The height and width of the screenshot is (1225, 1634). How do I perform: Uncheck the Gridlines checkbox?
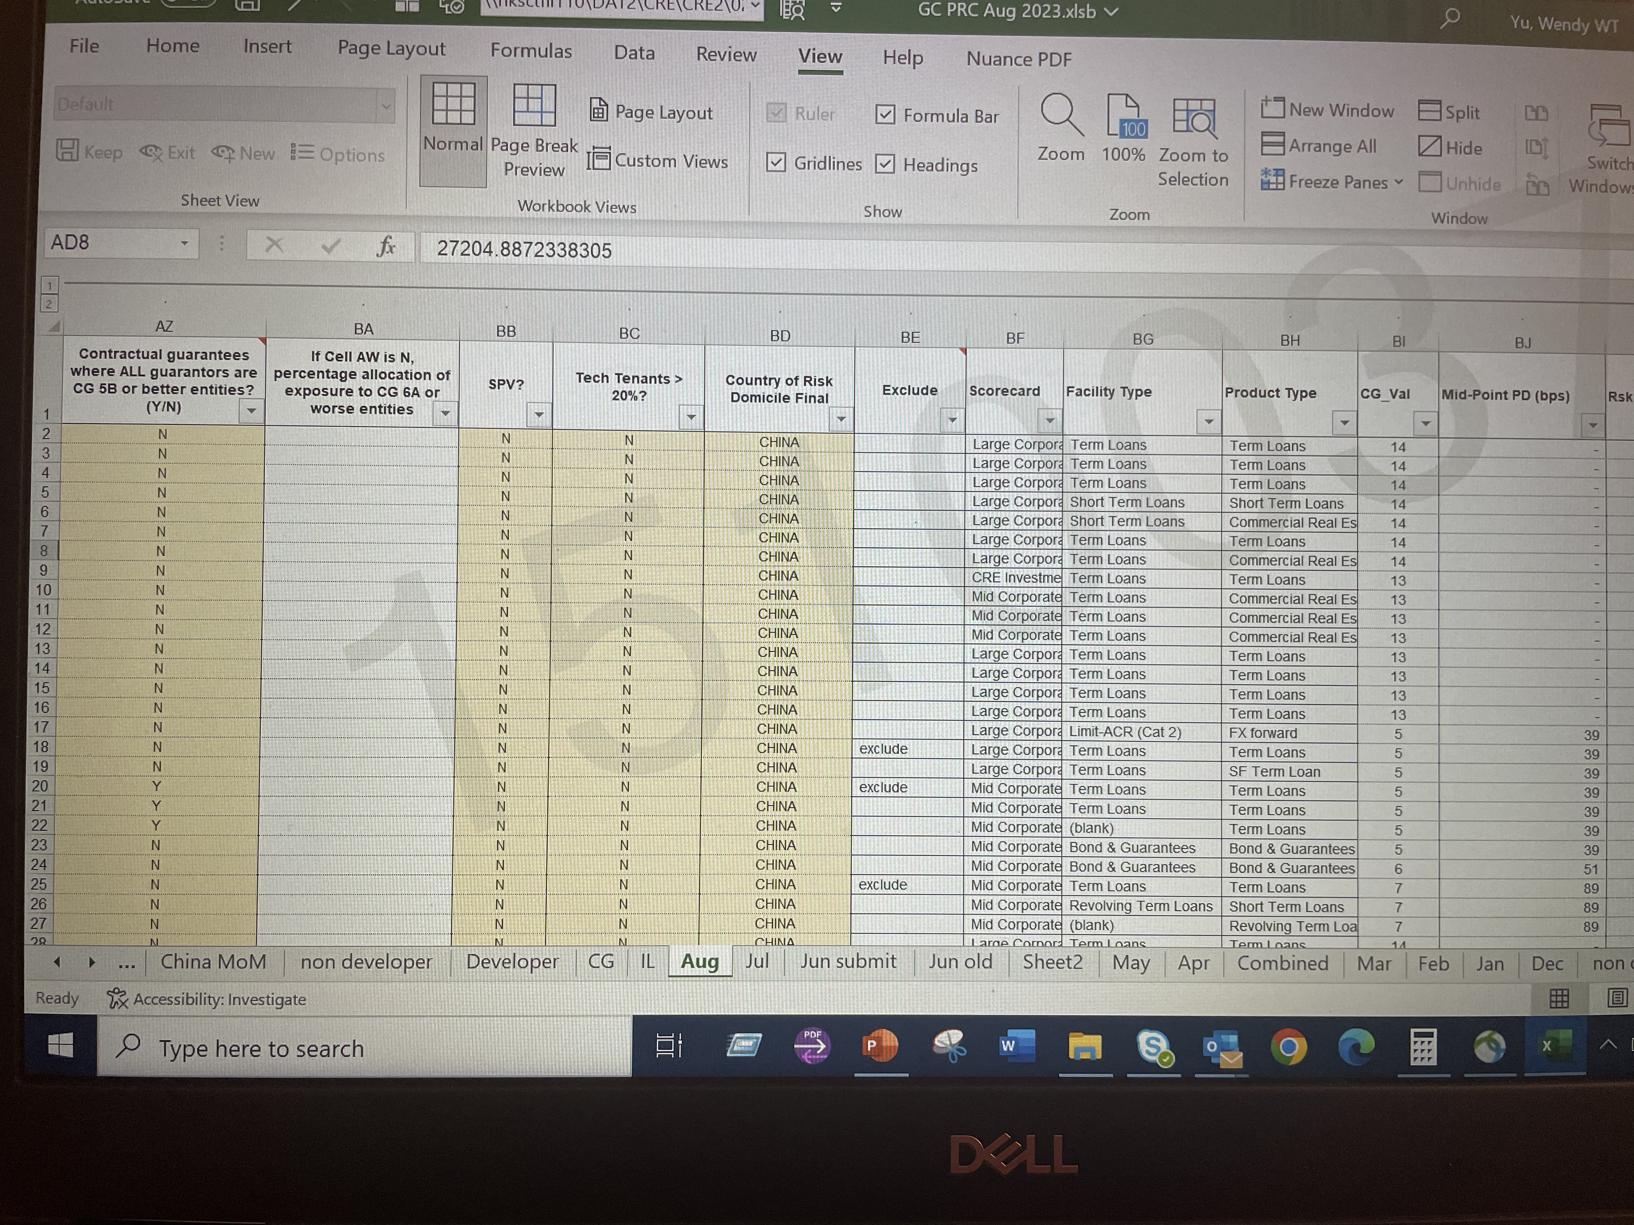(x=776, y=162)
